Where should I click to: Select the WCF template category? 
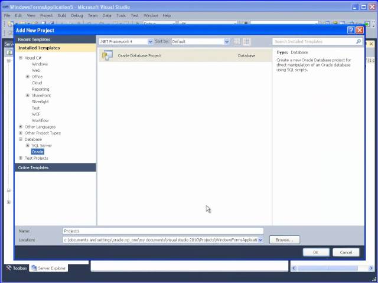point(36,114)
